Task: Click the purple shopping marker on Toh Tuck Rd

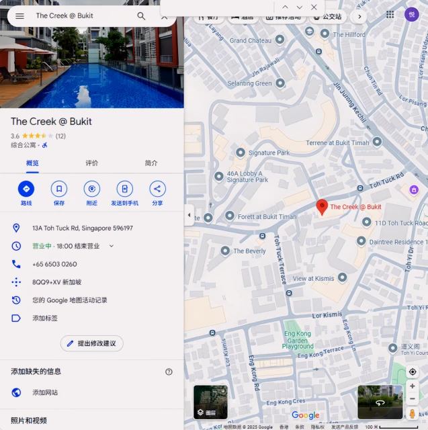Action: point(414,189)
